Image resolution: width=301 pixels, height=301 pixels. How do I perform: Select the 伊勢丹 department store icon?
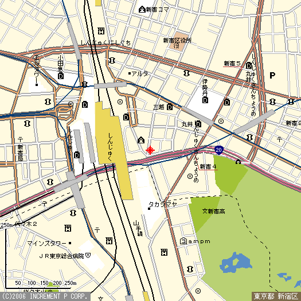click(205, 100)
